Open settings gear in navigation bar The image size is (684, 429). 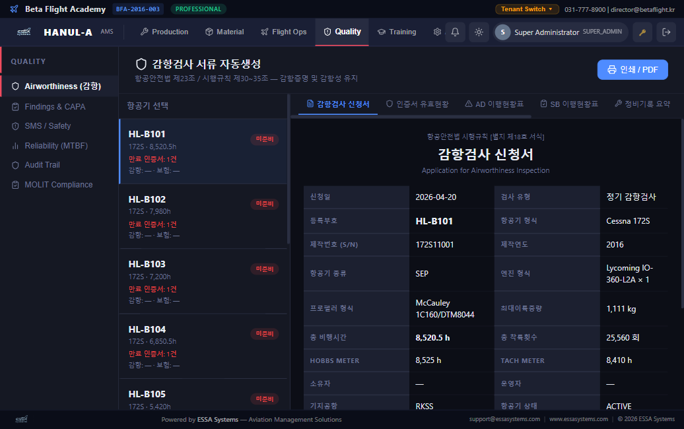tap(437, 32)
